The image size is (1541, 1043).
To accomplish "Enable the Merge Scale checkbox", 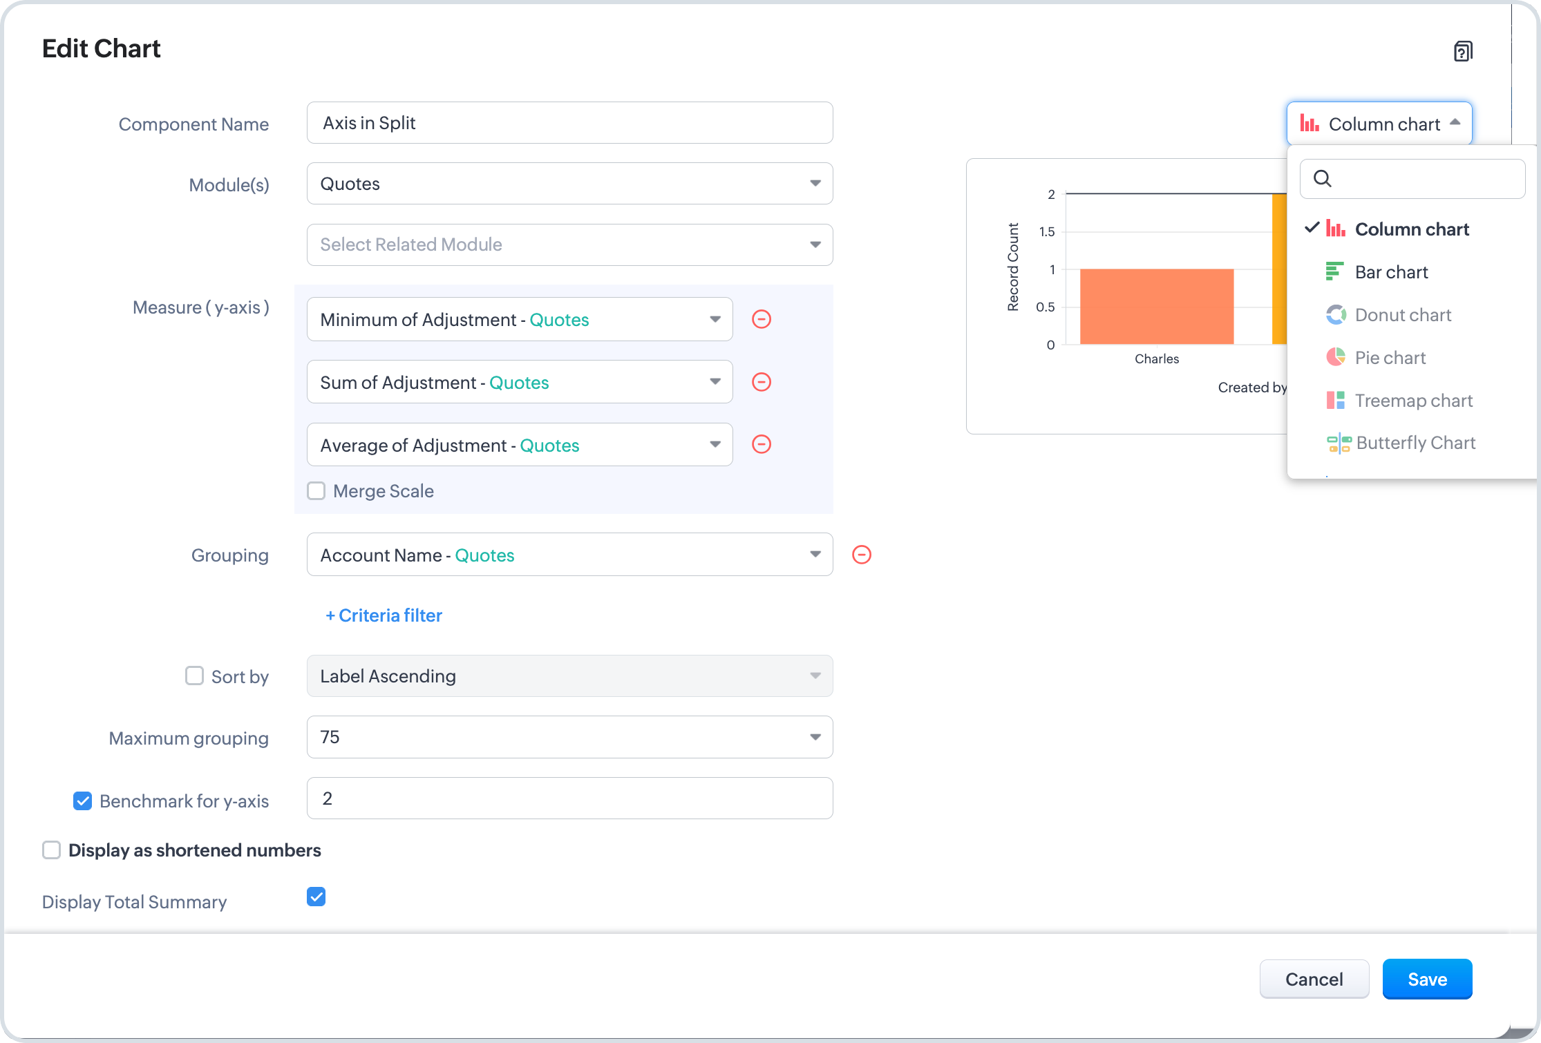I will pos(316,491).
